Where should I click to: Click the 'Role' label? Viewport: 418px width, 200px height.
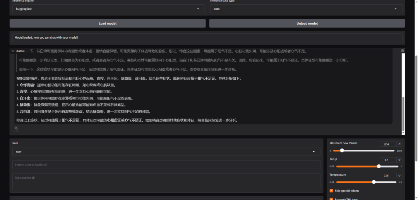pyautogui.click(x=15, y=143)
